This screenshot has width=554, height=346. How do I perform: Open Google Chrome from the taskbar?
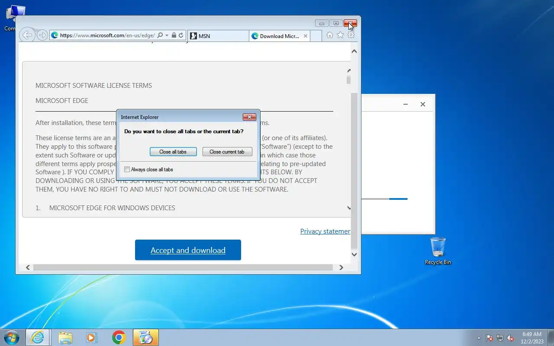pyautogui.click(x=119, y=337)
